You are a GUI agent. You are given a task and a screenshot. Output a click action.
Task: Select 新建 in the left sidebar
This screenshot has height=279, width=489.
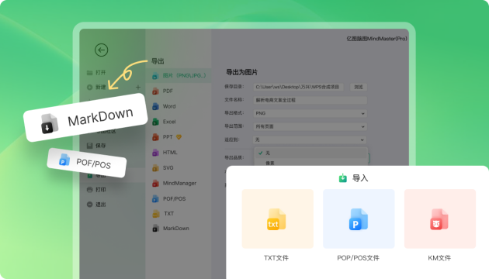(x=96, y=87)
